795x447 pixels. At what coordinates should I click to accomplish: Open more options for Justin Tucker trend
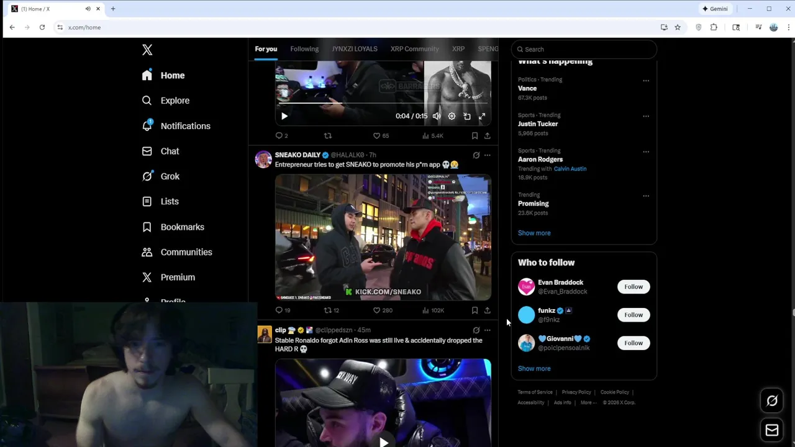(x=646, y=116)
